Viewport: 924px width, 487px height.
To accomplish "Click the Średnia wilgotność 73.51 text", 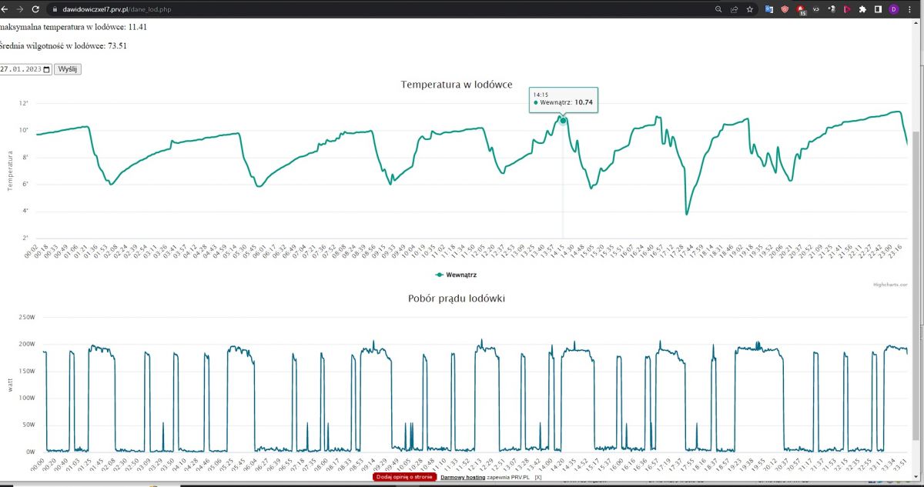I will 63,46.
